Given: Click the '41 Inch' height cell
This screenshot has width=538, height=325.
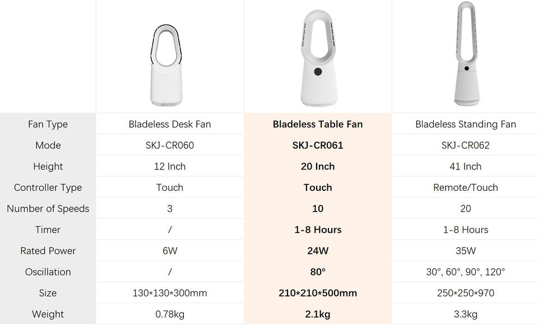Looking at the screenshot, I should coord(465,166).
